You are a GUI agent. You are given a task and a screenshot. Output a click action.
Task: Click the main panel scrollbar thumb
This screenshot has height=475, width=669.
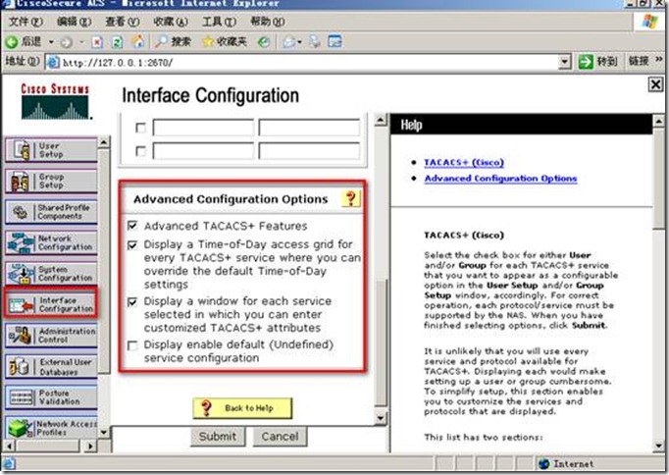tap(381, 342)
